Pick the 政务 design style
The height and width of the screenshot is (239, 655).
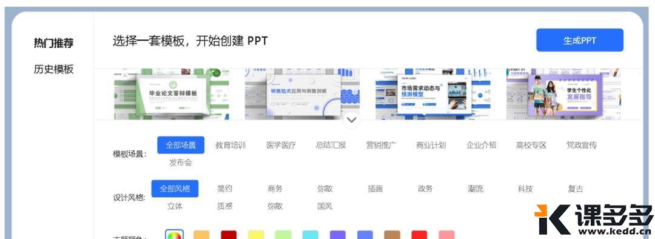pos(425,189)
